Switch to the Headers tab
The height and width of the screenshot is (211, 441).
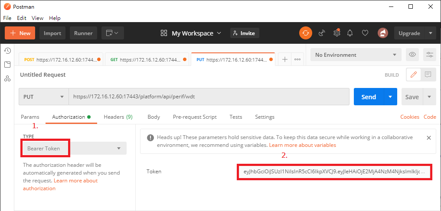tap(118, 117)
